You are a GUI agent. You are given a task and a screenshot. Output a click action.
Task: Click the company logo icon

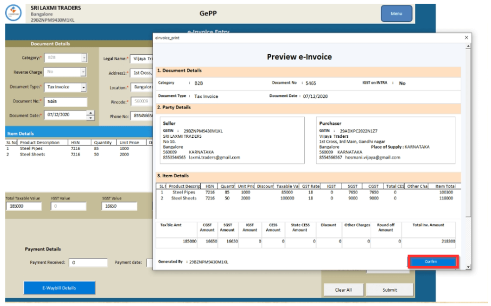point(13,13)
